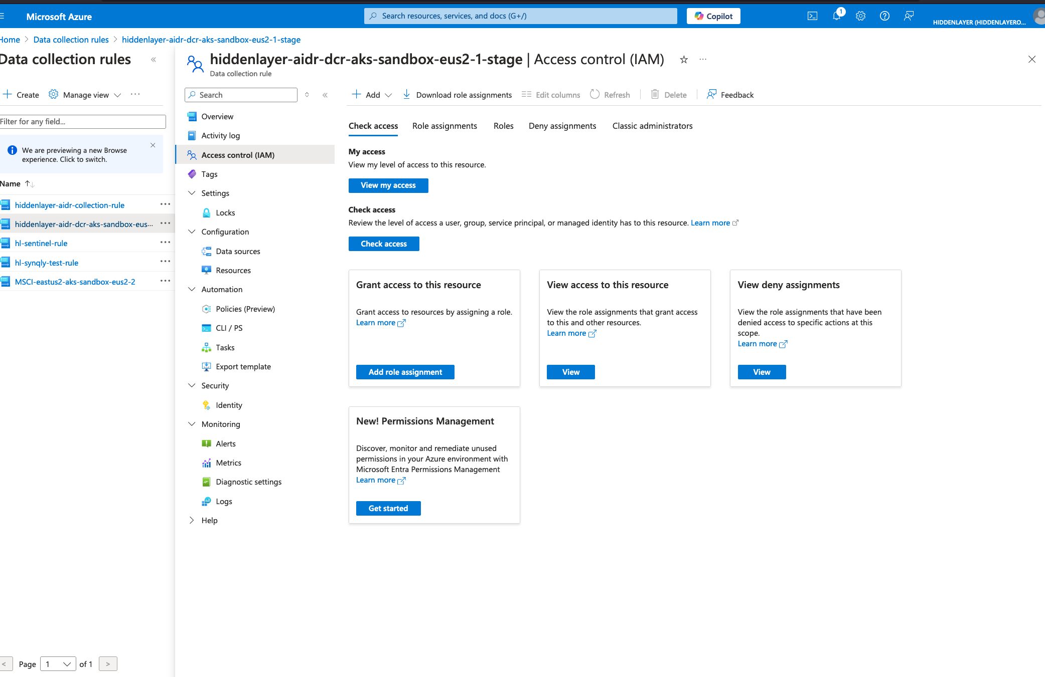Open the notifications bell
The height and width of the screenshot is (677, 1045).
(x=836, y=16)
